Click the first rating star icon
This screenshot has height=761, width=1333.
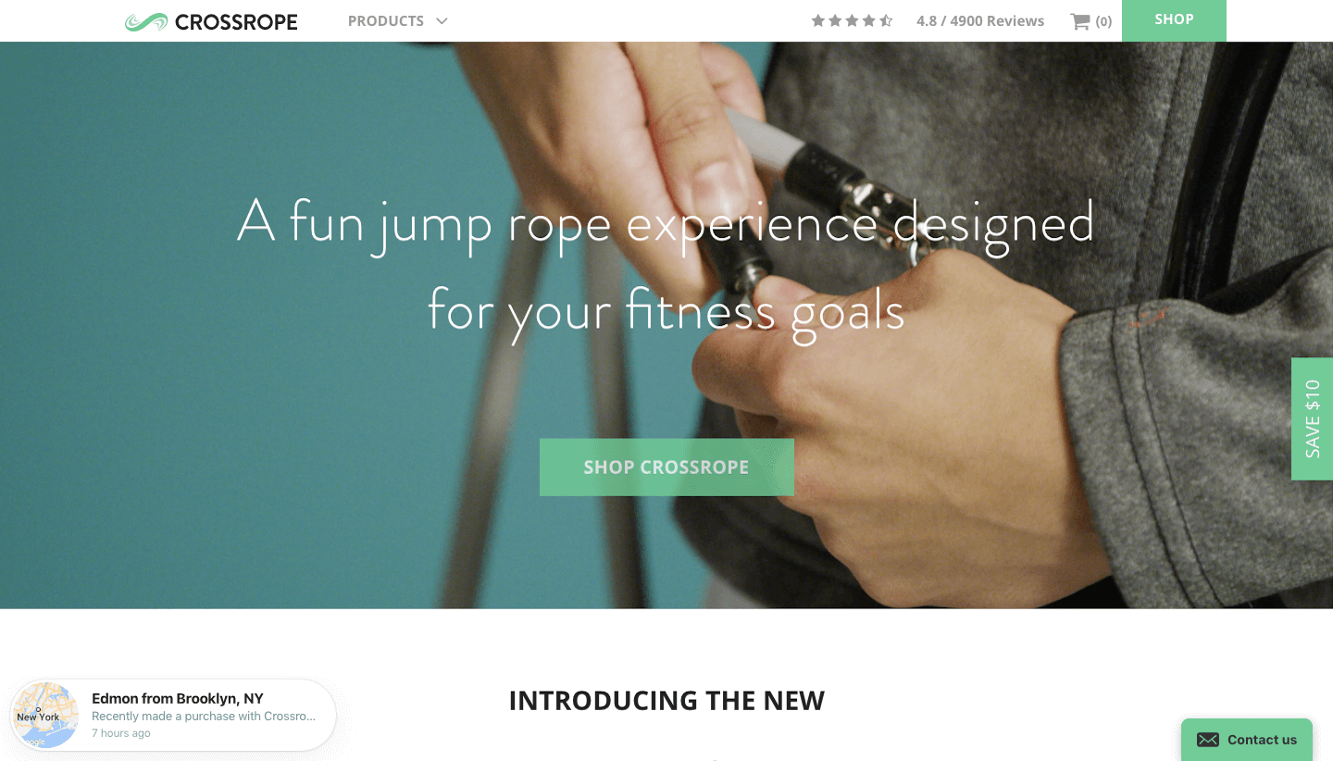click(818, 20)
